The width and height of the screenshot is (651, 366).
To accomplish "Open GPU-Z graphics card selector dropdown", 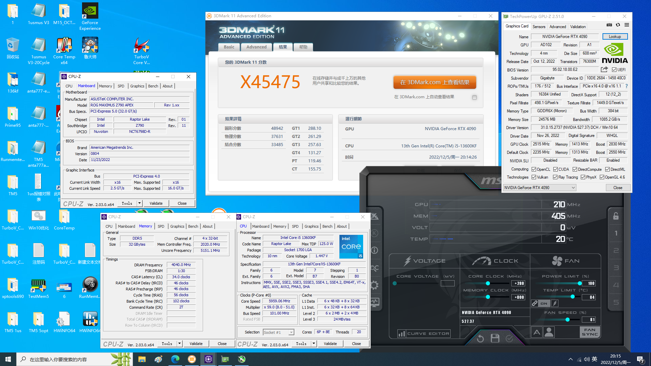I will pyautogui.click(x=539, y=188).
